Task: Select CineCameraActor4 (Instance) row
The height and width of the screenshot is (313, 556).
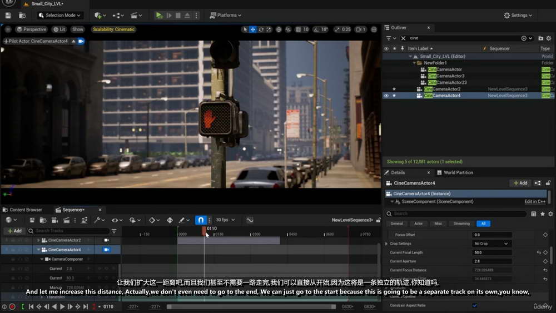Action: (466, 193)
